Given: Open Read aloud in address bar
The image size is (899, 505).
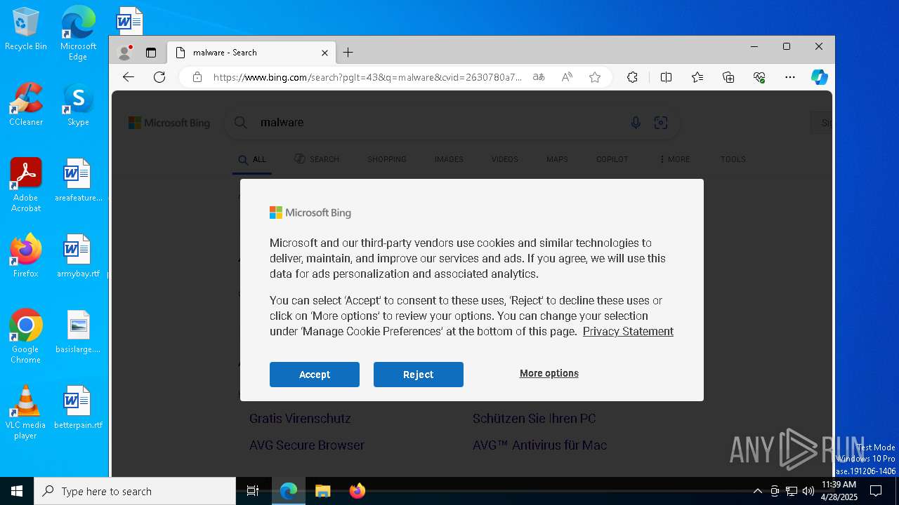Looking at the screenshot, I should tap(567, 77).
